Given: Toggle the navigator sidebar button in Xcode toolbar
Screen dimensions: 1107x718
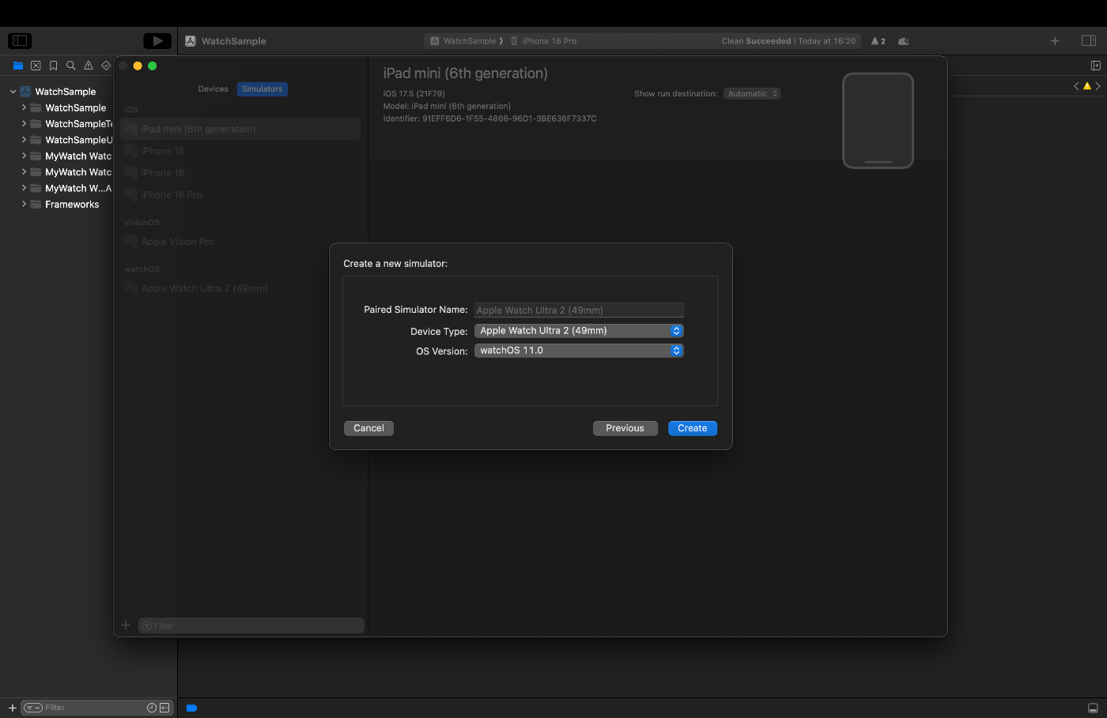Looking at the screenshot, I should point(20,40).
